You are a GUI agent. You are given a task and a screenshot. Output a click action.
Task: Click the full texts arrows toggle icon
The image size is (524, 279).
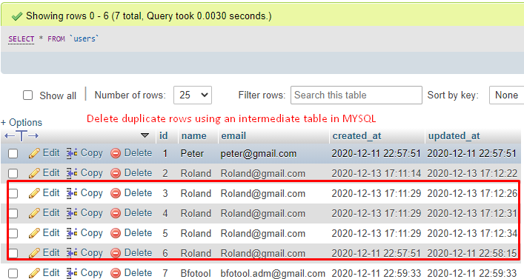tap(21, 136)
